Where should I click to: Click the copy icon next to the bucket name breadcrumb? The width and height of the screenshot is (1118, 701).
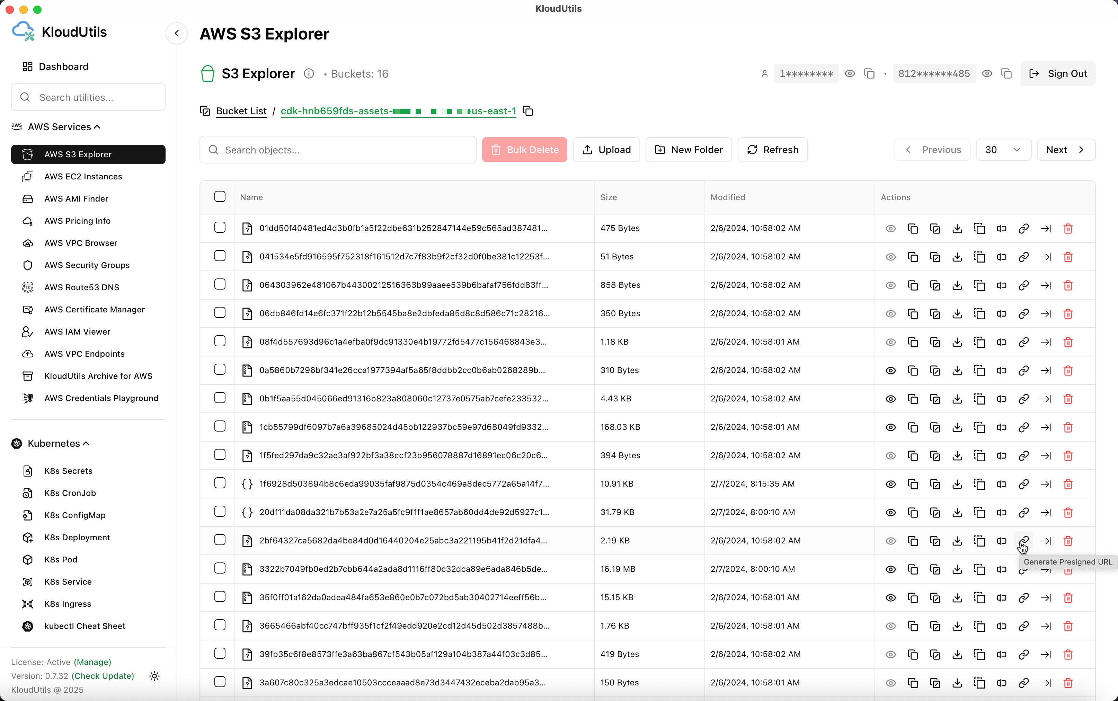point(528,111)
